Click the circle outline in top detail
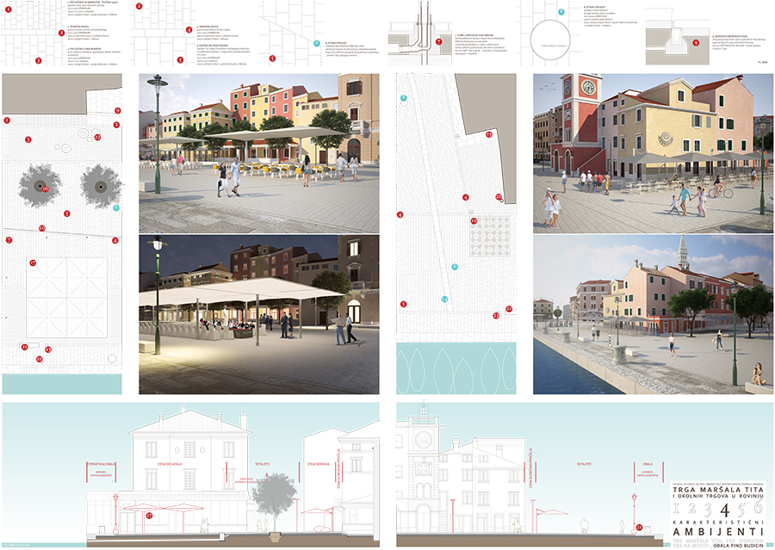The width and height of the screenshot is (775, 550). point(550,40)
